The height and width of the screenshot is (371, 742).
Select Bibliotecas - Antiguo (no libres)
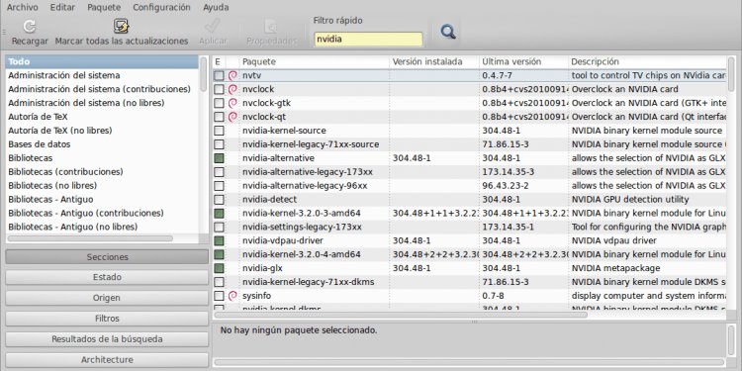(x=102, y=227)
